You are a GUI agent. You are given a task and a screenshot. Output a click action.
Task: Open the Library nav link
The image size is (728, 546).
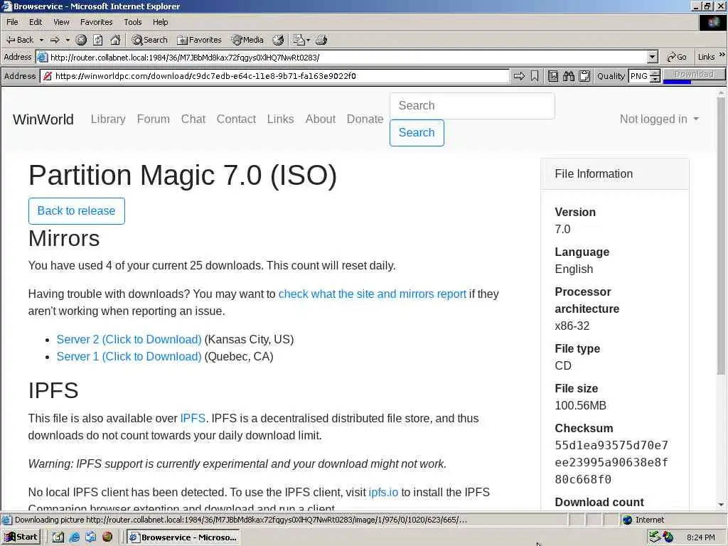point(108,119)
